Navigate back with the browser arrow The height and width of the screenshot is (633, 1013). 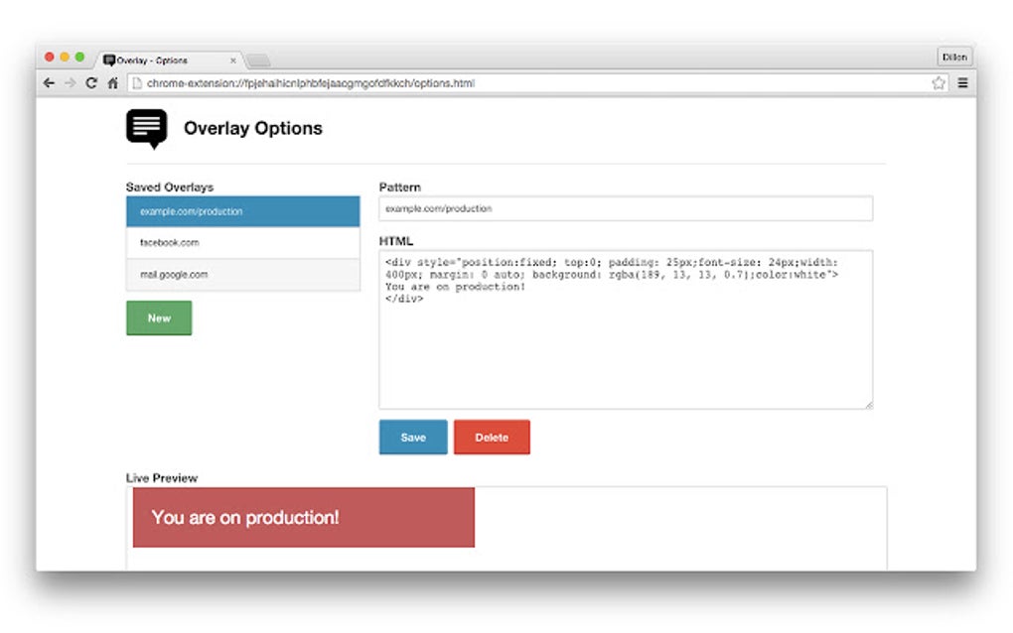(49, 83)
